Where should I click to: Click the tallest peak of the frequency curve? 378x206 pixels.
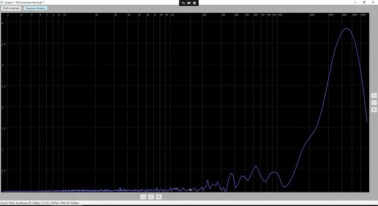pyautogui.click(x=347, y=29)
